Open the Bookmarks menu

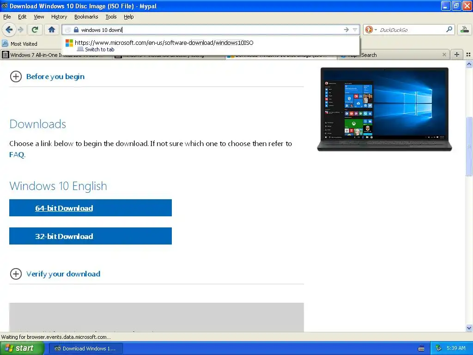coord(86,17)
